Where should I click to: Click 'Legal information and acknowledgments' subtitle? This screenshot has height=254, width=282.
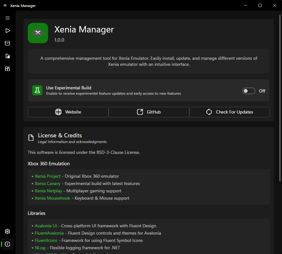tap(72, 142)
